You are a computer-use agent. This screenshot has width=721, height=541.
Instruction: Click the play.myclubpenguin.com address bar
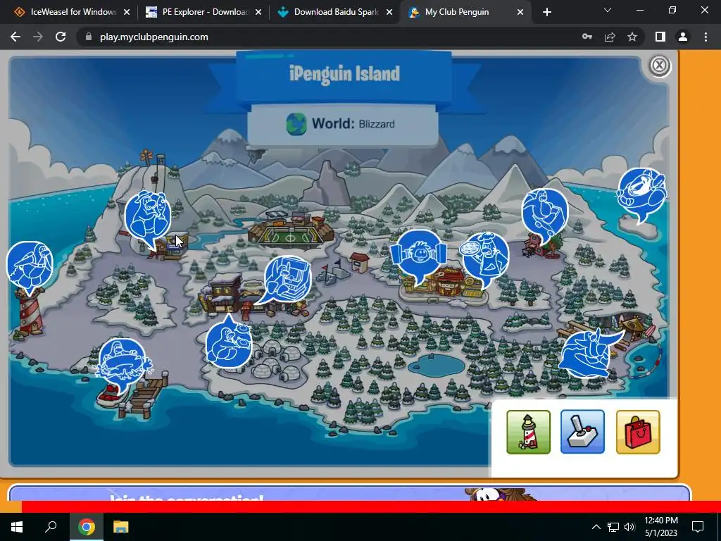coord(153,37)
